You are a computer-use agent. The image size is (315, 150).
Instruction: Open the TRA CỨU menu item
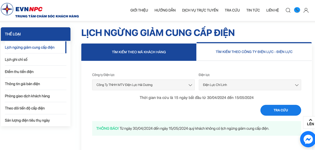pos(232,10)
